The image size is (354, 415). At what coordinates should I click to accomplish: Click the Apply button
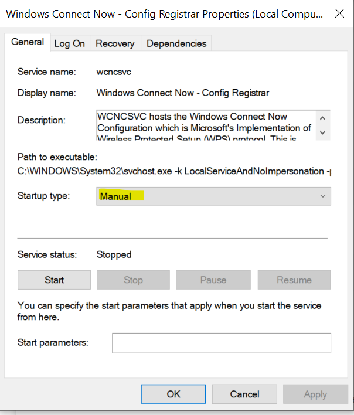pyautogui.click(x=315, y=394)
